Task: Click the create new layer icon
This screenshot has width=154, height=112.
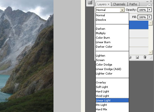Action: pos(137,57)
